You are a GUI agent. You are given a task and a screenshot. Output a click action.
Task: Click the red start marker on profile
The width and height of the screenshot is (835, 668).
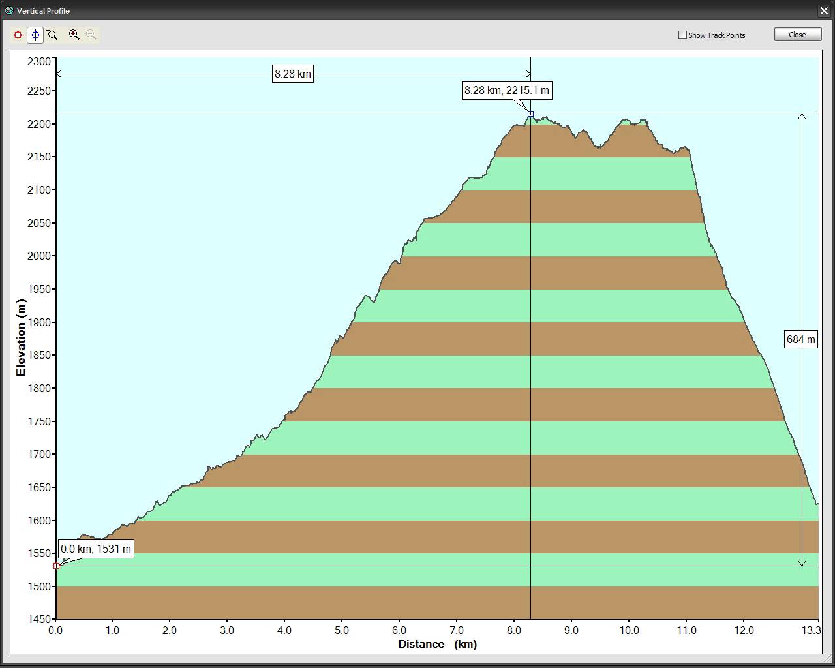click(x=56, y=566)
